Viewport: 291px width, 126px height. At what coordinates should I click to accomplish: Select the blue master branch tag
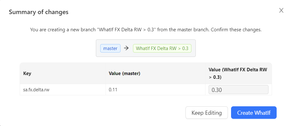point(110,48)
